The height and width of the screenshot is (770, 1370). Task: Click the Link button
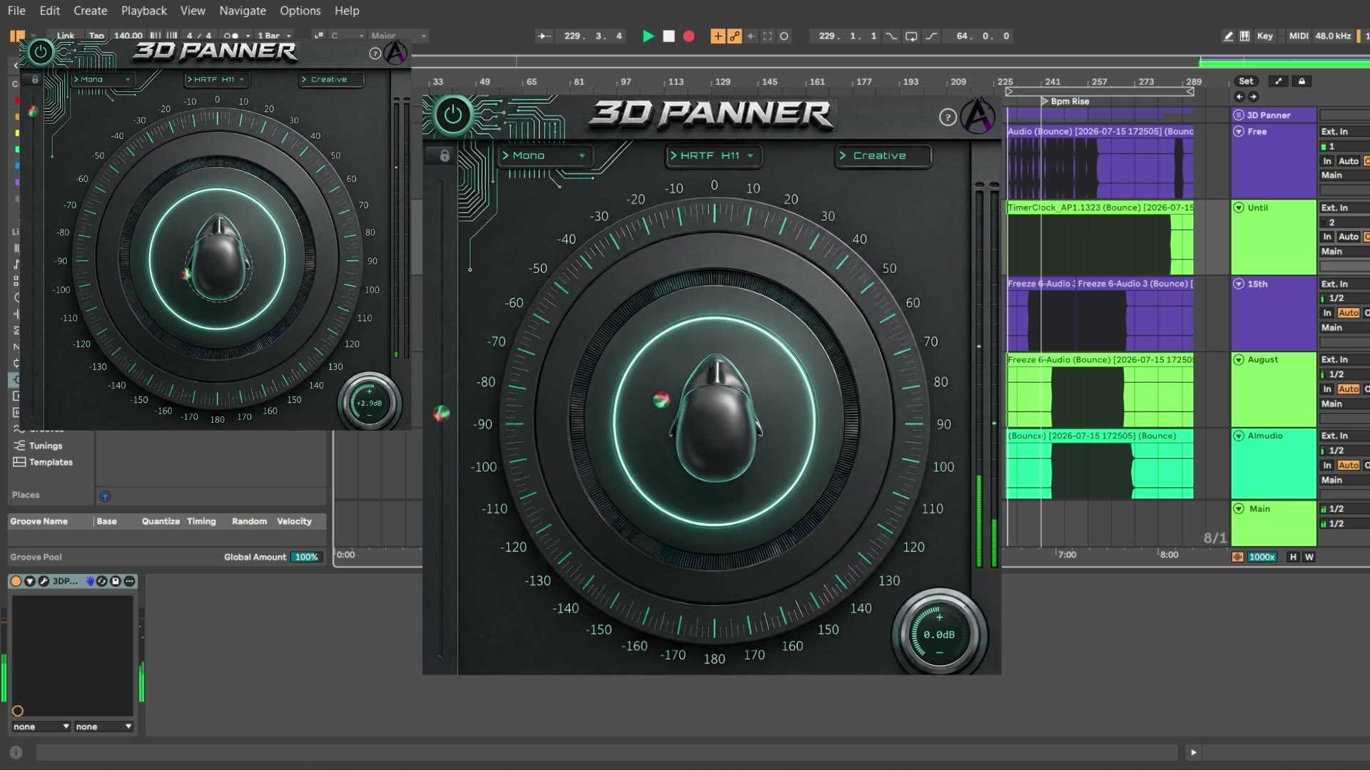(x=66, y=36)
